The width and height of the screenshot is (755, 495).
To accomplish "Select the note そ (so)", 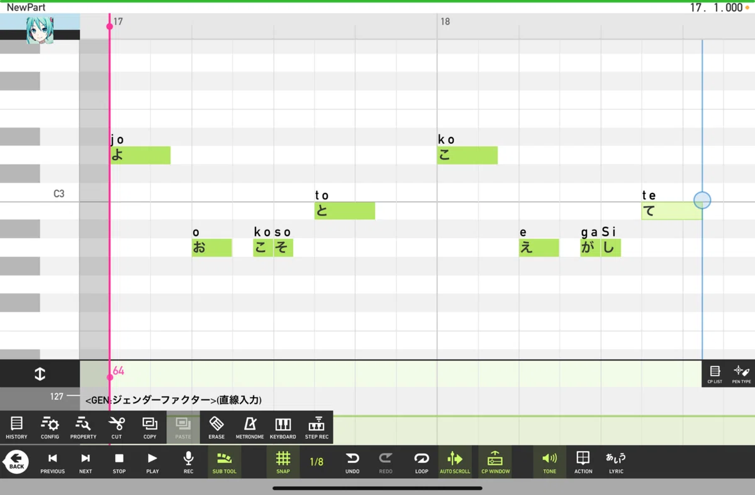I will [283, 247].
